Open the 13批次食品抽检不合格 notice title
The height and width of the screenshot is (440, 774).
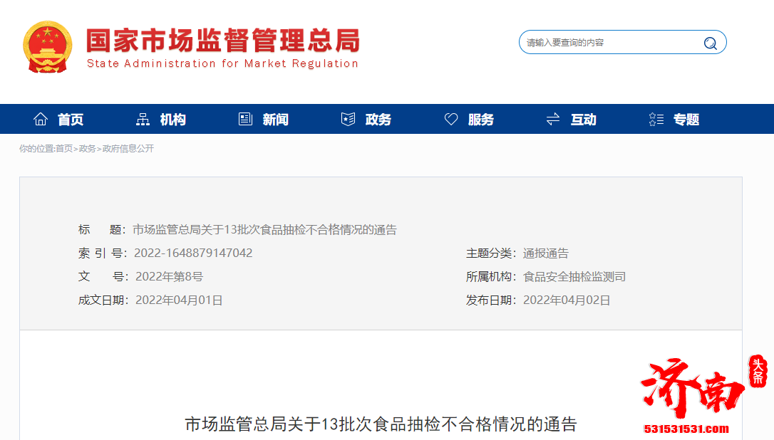[267, 229]
